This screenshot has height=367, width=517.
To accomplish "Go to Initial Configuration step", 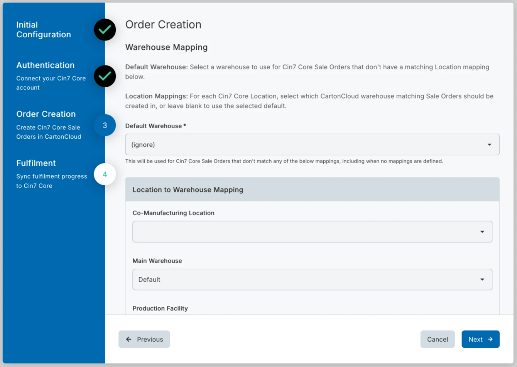I will coord(44,30).
